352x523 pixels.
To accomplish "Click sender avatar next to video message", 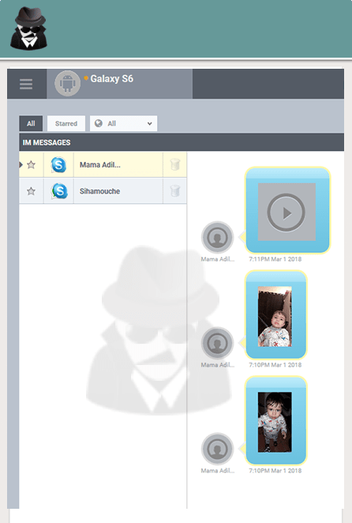I will coord(217,237).
